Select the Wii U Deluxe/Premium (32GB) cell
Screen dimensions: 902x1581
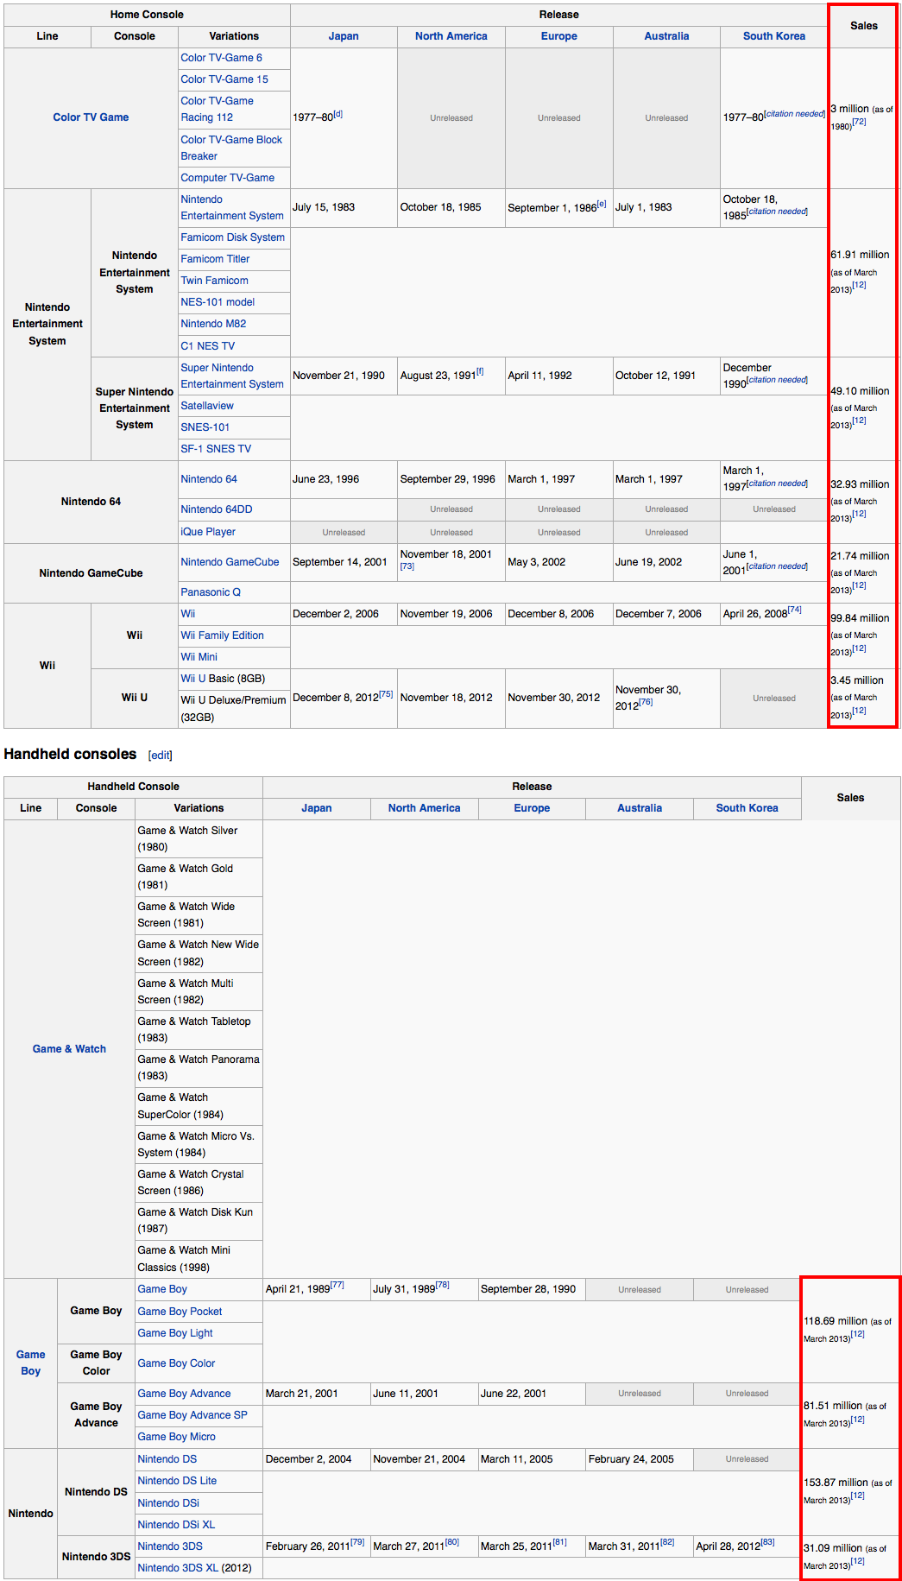234,709
